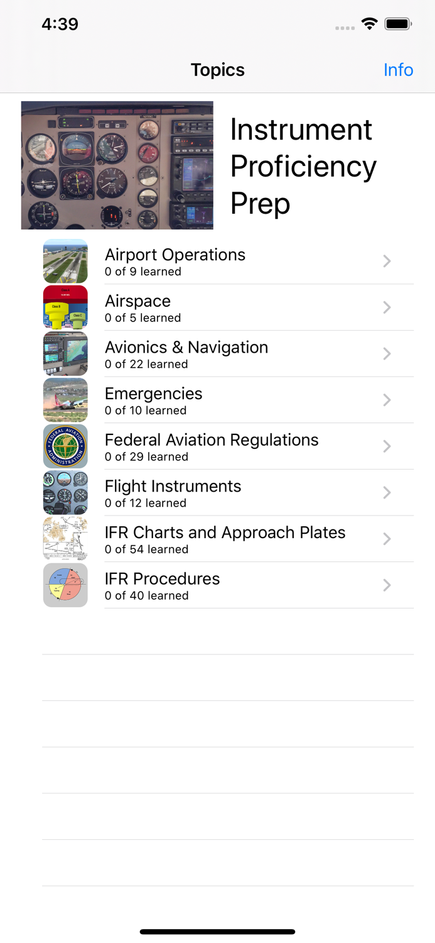Open the Info page

[399, 70]
